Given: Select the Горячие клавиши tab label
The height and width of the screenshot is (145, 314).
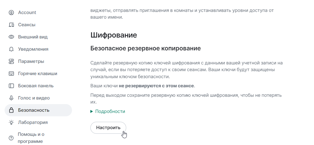Looking at the screenshot, I should [37, 74].
